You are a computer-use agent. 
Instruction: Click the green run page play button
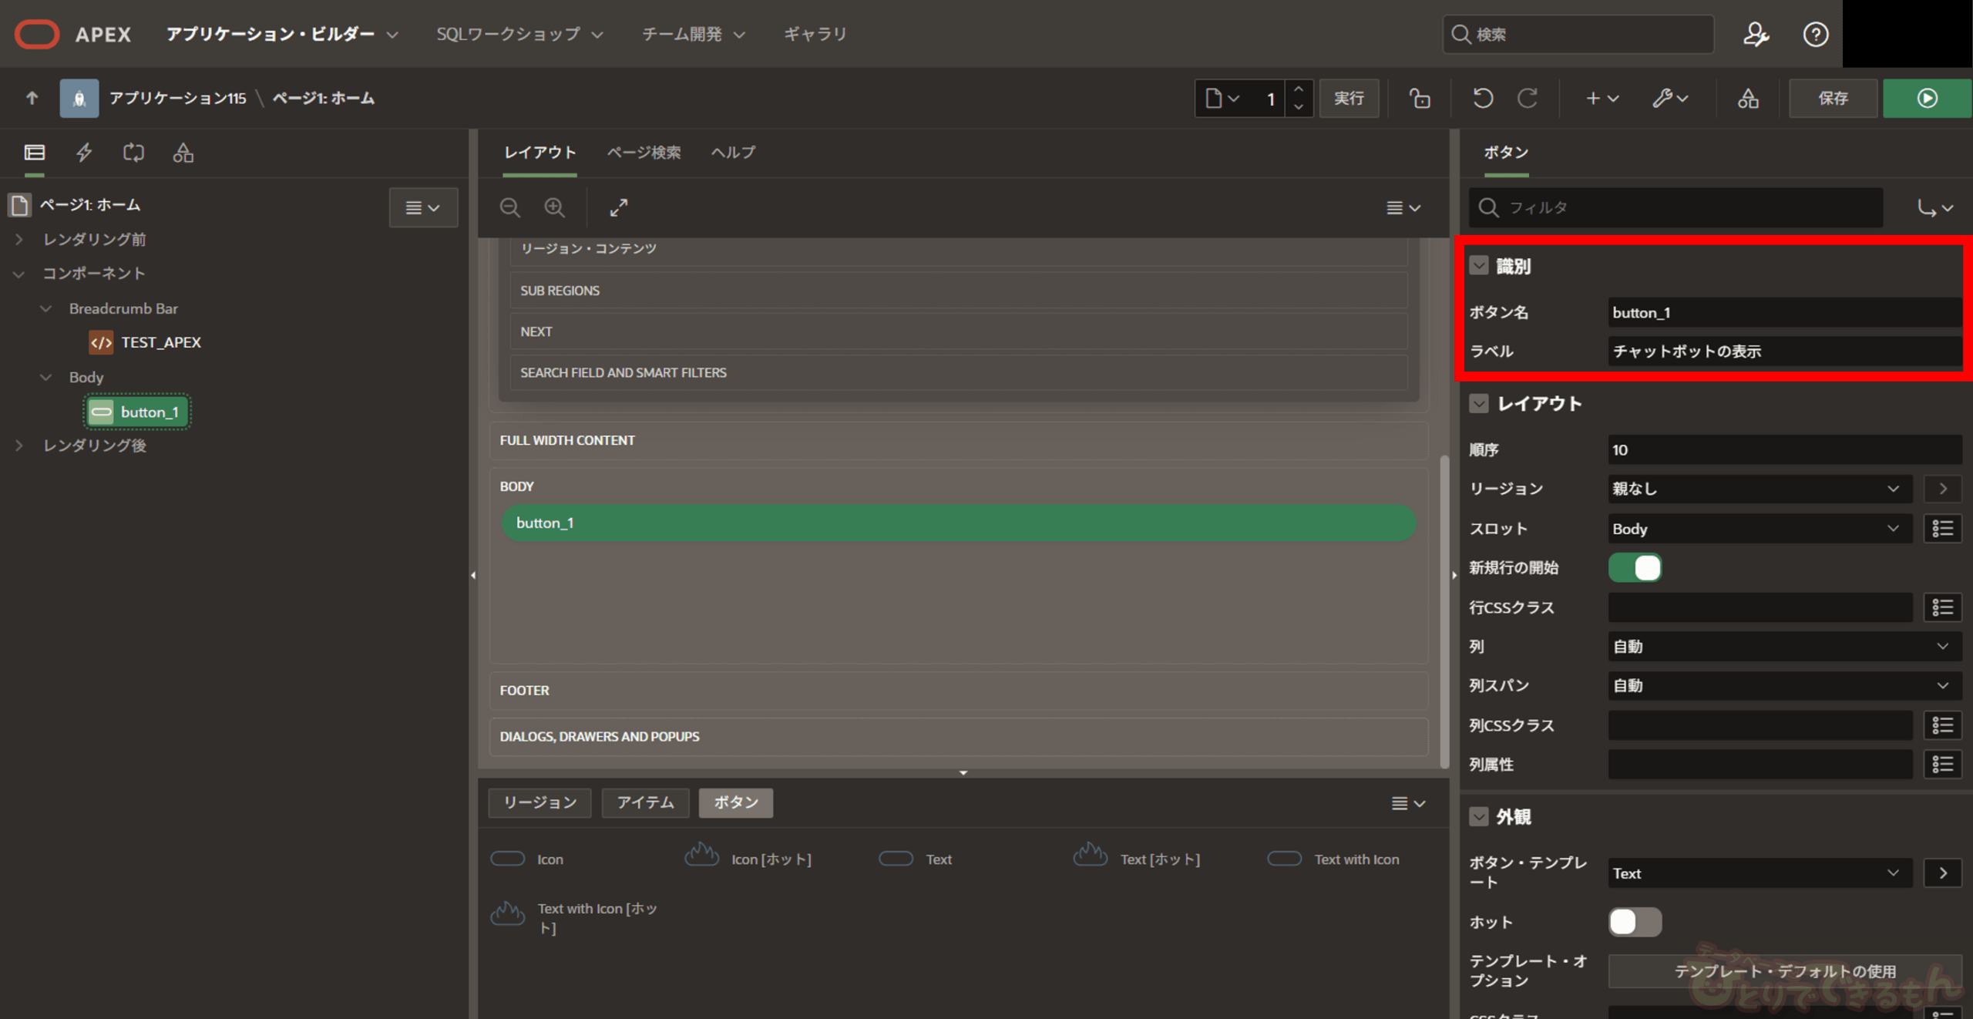1926,98
